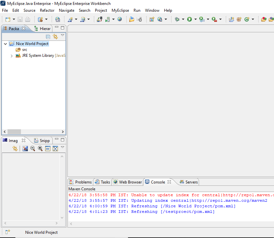
Task: Open the MyEclipse menu
Action: point(120,10)
